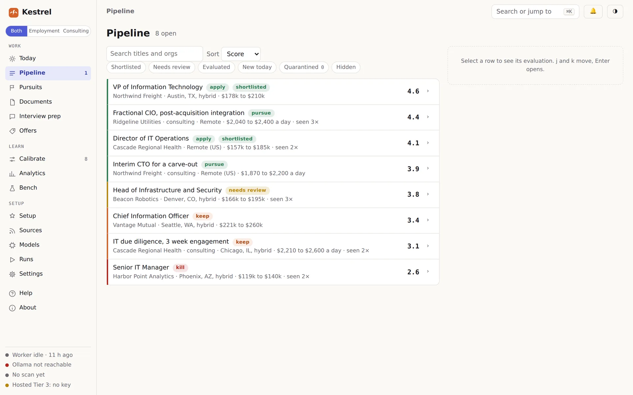Switch mode to Consulting
This screenshot has height=395, width=633.
pyautogui.click(x=76, y=31)
